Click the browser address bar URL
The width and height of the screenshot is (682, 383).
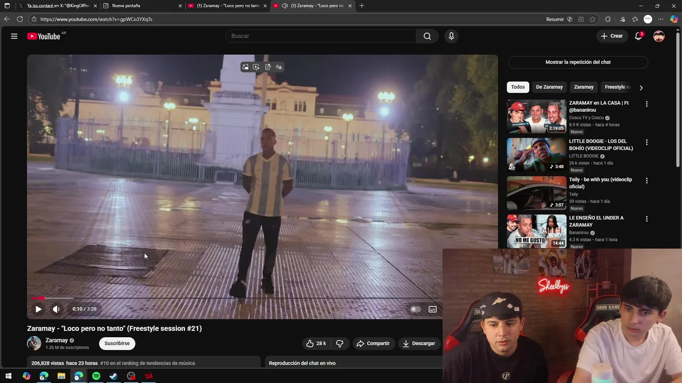tap(96, 19)
